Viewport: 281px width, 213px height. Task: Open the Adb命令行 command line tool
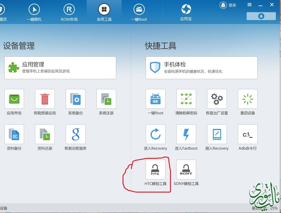pyautogui.click(x=248, y=134)
